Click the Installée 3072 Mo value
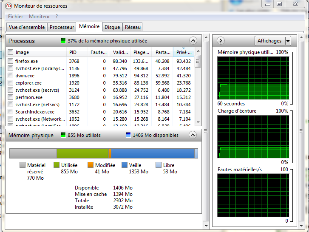The image size is (309, 232). pos(123,207)
